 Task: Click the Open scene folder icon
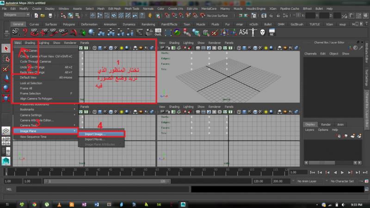pyautogui.click(x=43, y=16)
